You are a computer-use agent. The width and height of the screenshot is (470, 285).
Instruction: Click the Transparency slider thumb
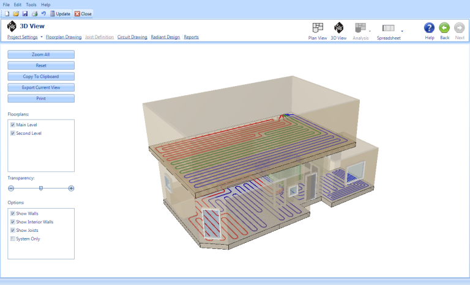click(x=41, y=189)
